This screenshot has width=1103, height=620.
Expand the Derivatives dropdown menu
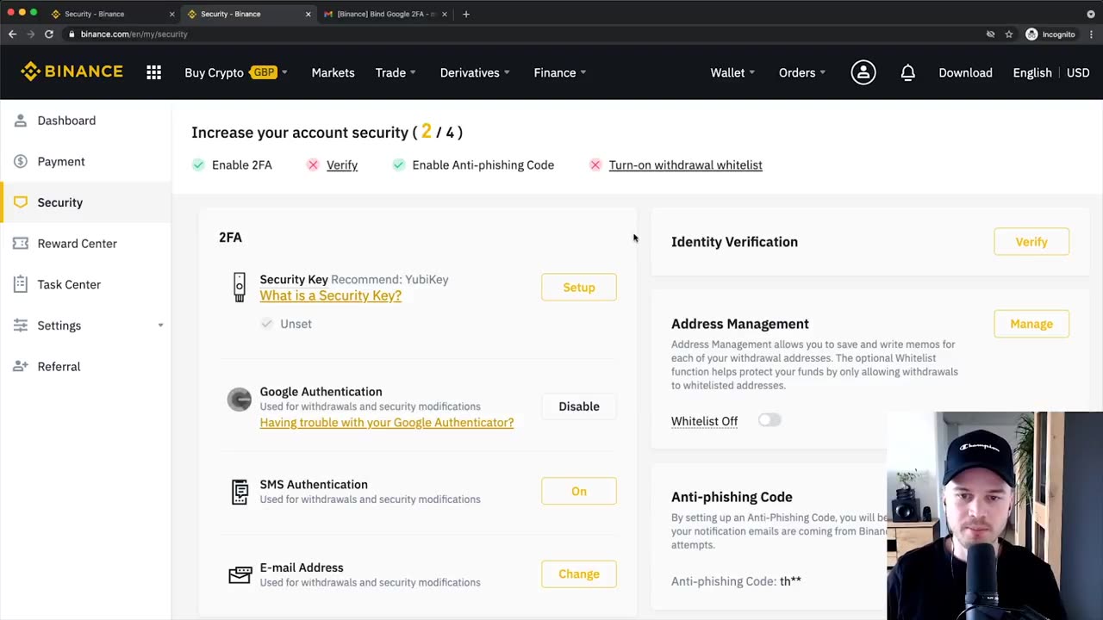(x=507, y=73)
